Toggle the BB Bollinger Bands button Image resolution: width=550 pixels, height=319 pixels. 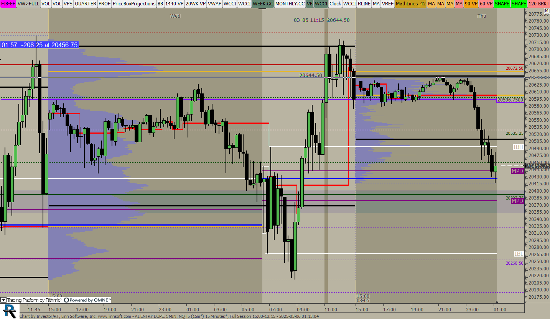point(160,3)
